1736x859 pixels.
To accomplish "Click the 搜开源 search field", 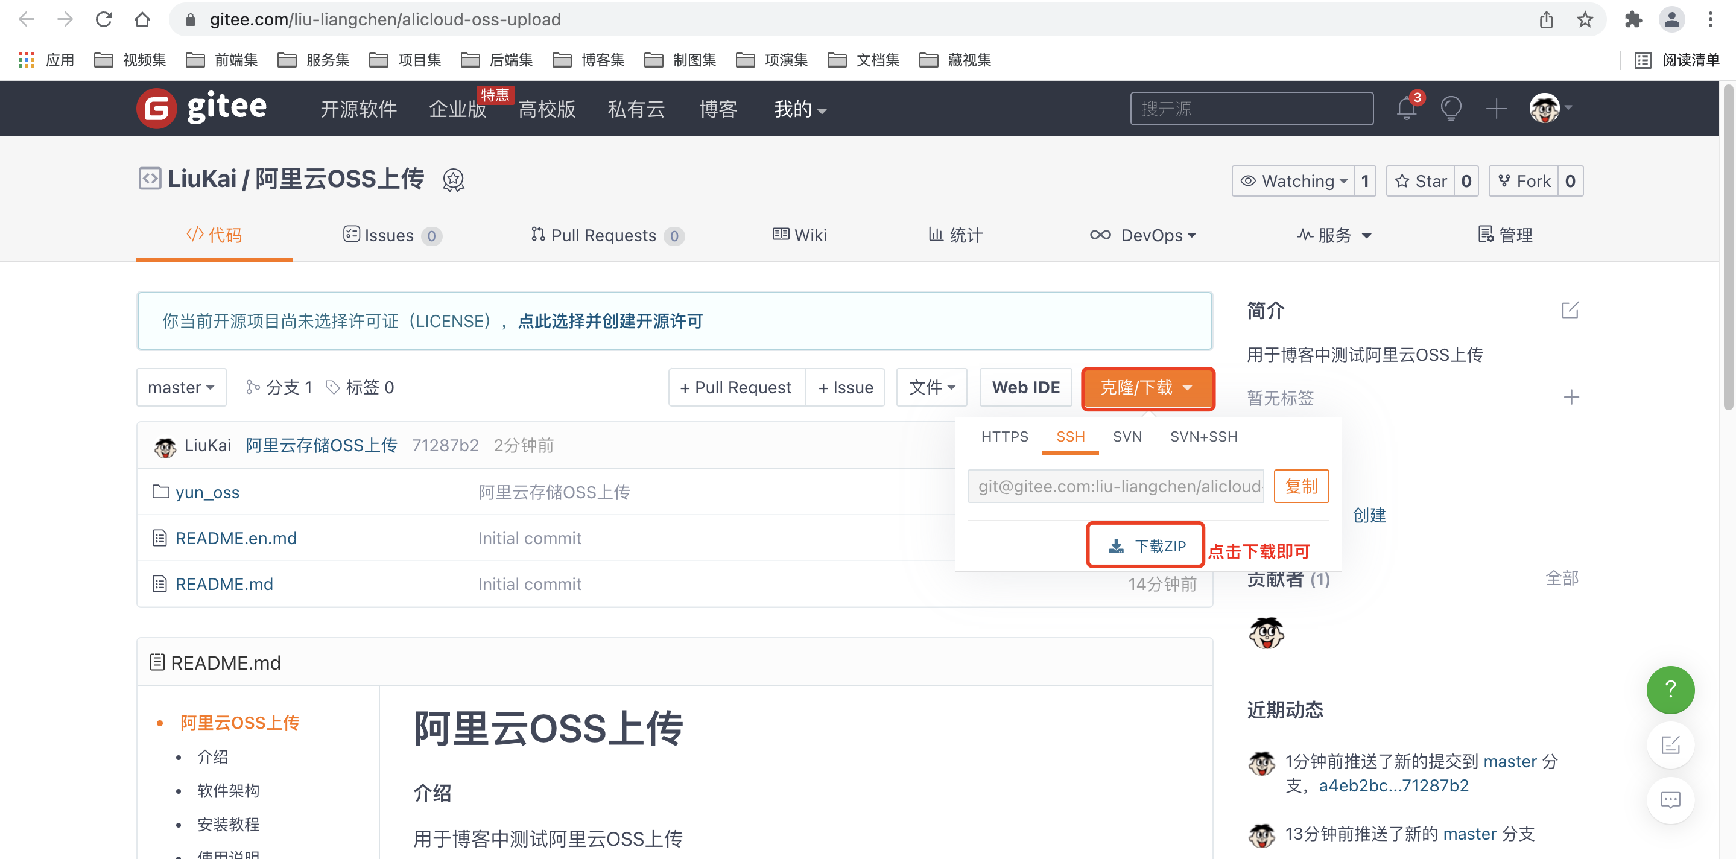I will point(1252,109).
